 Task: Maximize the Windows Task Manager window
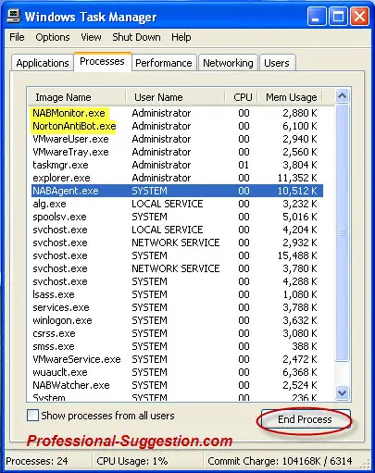click(x=338, y=17)
